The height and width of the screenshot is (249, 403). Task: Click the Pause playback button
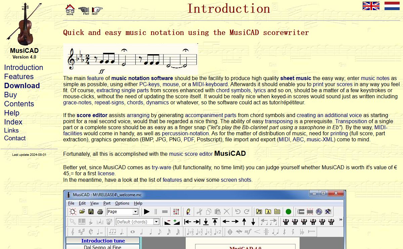click(x=155, y=212)
